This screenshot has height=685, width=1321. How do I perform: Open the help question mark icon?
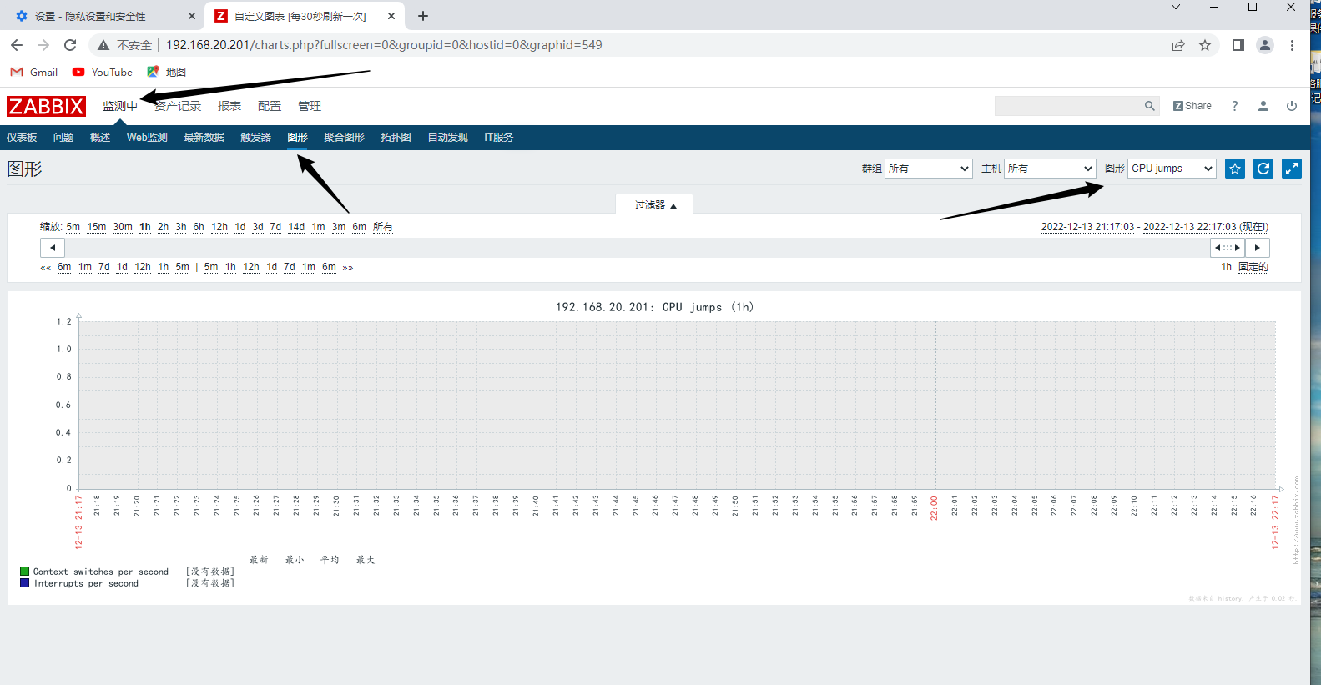(1235, 106)
